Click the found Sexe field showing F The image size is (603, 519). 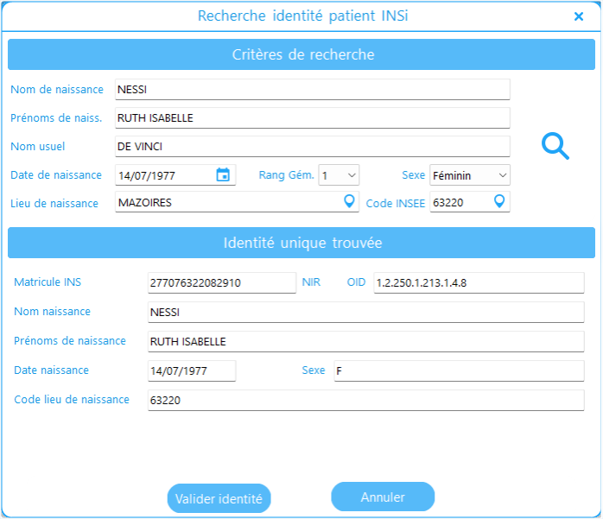pos(458,371)
